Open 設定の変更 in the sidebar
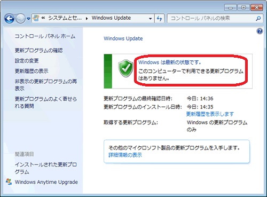The width and height of the screenshot is (267, 197). (x=27, y=61)
